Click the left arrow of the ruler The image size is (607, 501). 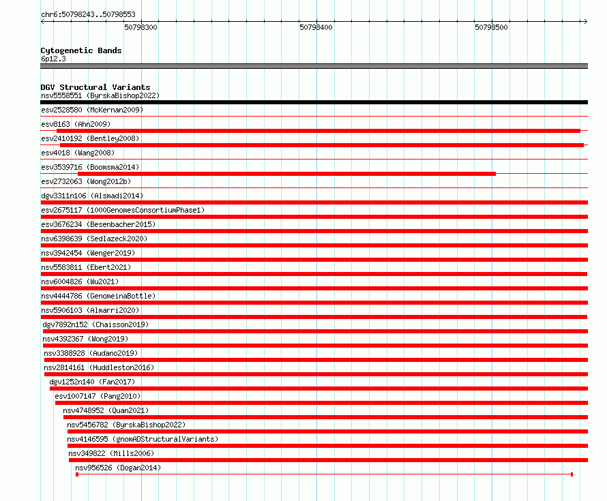coord(42,22)
